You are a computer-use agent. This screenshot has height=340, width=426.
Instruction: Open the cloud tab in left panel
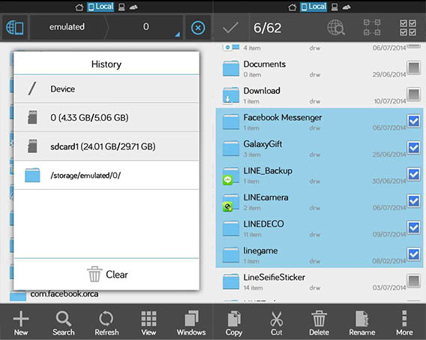point(133,8)
